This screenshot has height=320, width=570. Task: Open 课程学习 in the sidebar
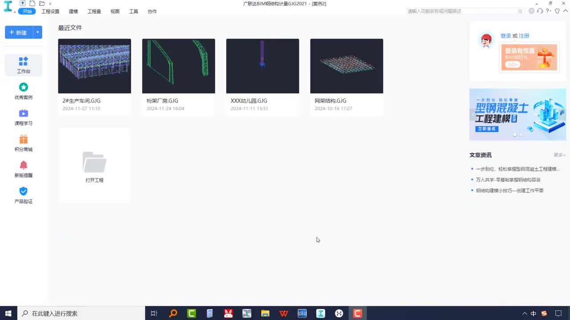(24, 117)
